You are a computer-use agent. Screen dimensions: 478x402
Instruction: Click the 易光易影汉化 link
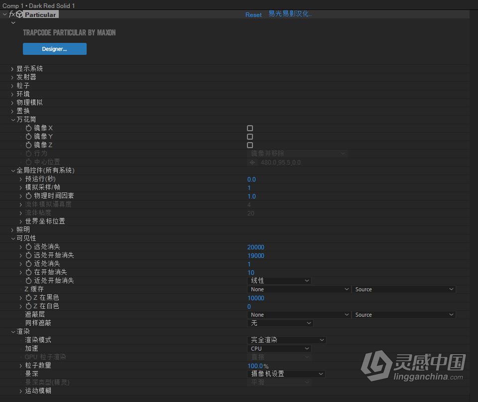click(290, 14)
